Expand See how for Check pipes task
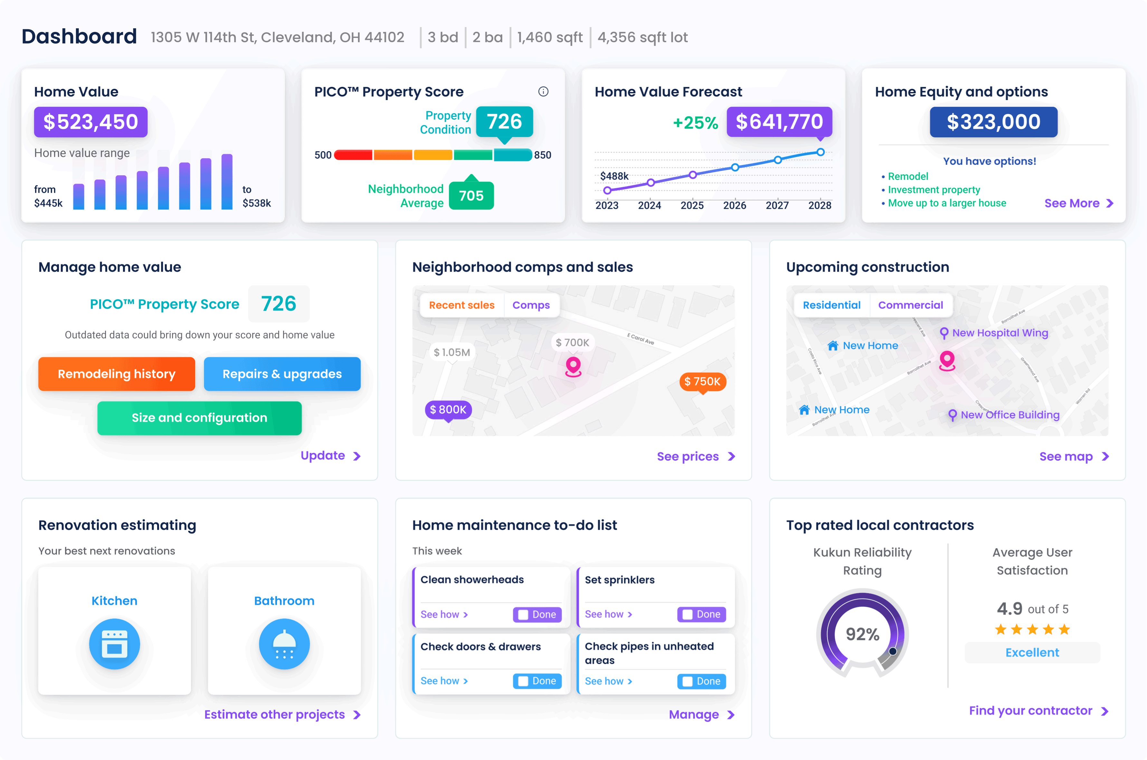 pyautogui.click(x=608, y=681)
